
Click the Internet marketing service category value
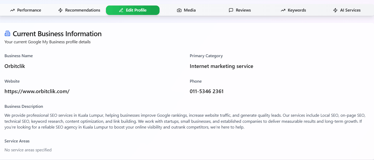[x=221, y=66]
